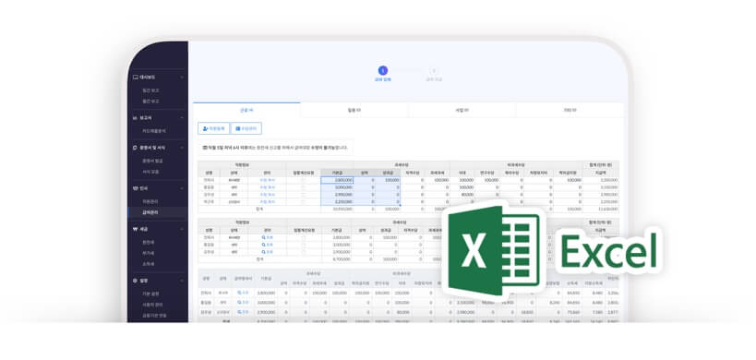Click the 대시보드 monitor icon in sidebar
This screenshot has height=360, width=756.
tap(136, 78)
